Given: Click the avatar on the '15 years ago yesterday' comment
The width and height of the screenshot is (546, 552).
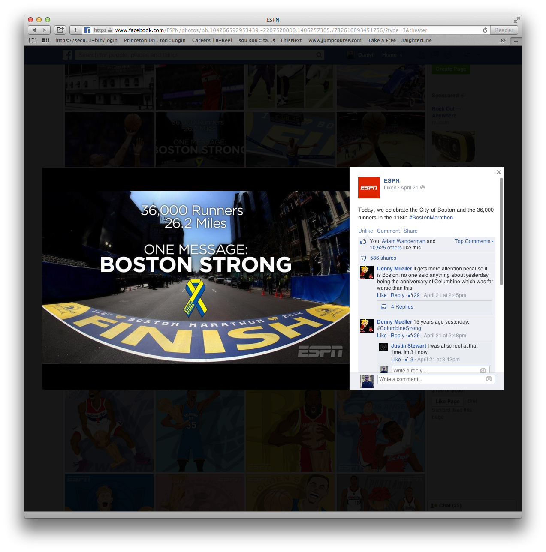Looking at the screenshot, I should 367,326.
